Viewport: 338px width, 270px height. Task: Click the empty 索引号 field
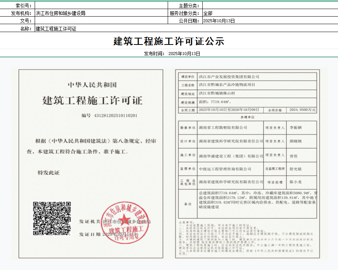(x=101, y=5)
